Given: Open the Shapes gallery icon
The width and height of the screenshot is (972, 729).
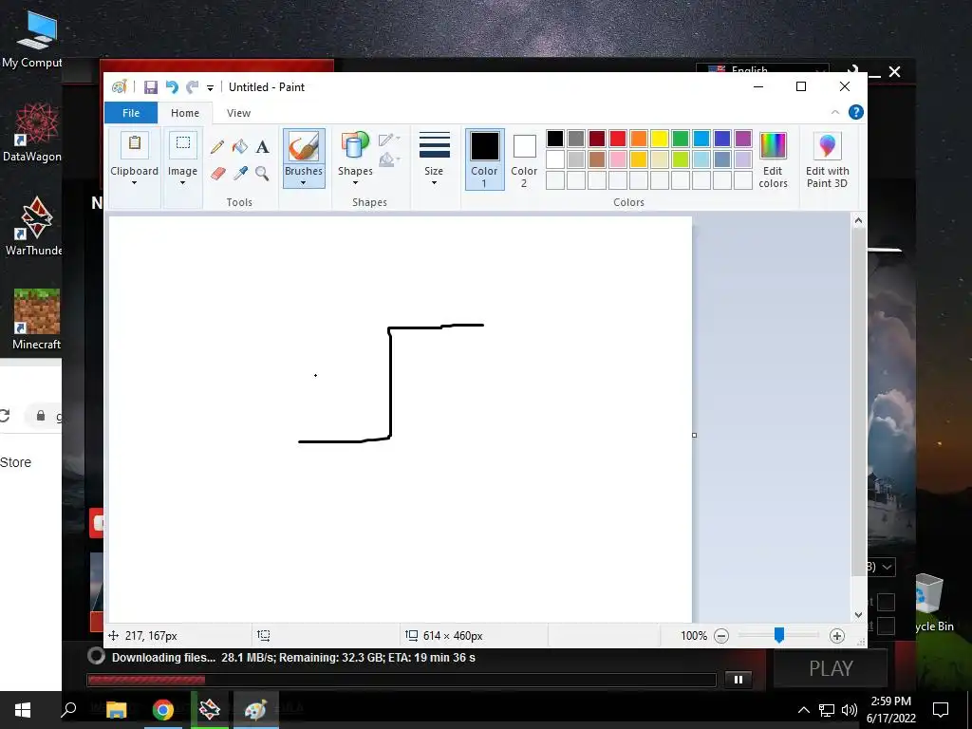Looking at the screenshot, I should pos(355,145).
